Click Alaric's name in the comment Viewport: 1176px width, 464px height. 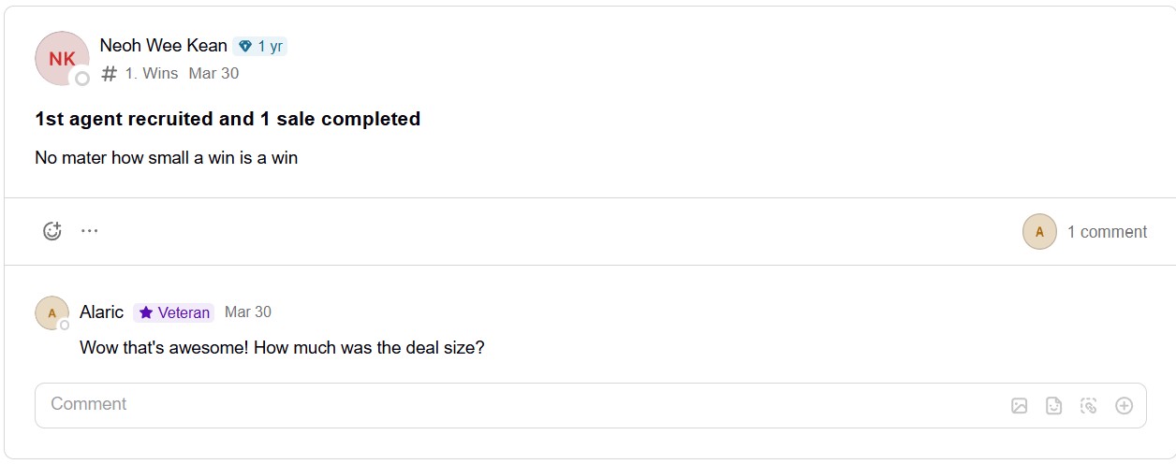click(x=102, y=312)
